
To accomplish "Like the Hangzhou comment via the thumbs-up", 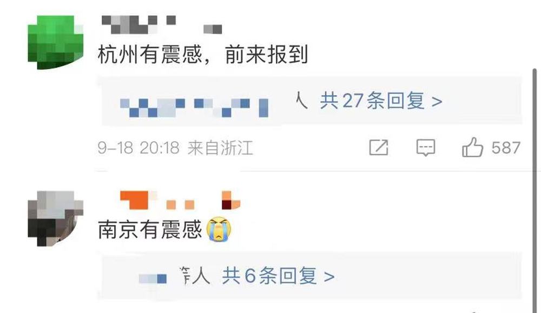I will click(472, 147).
